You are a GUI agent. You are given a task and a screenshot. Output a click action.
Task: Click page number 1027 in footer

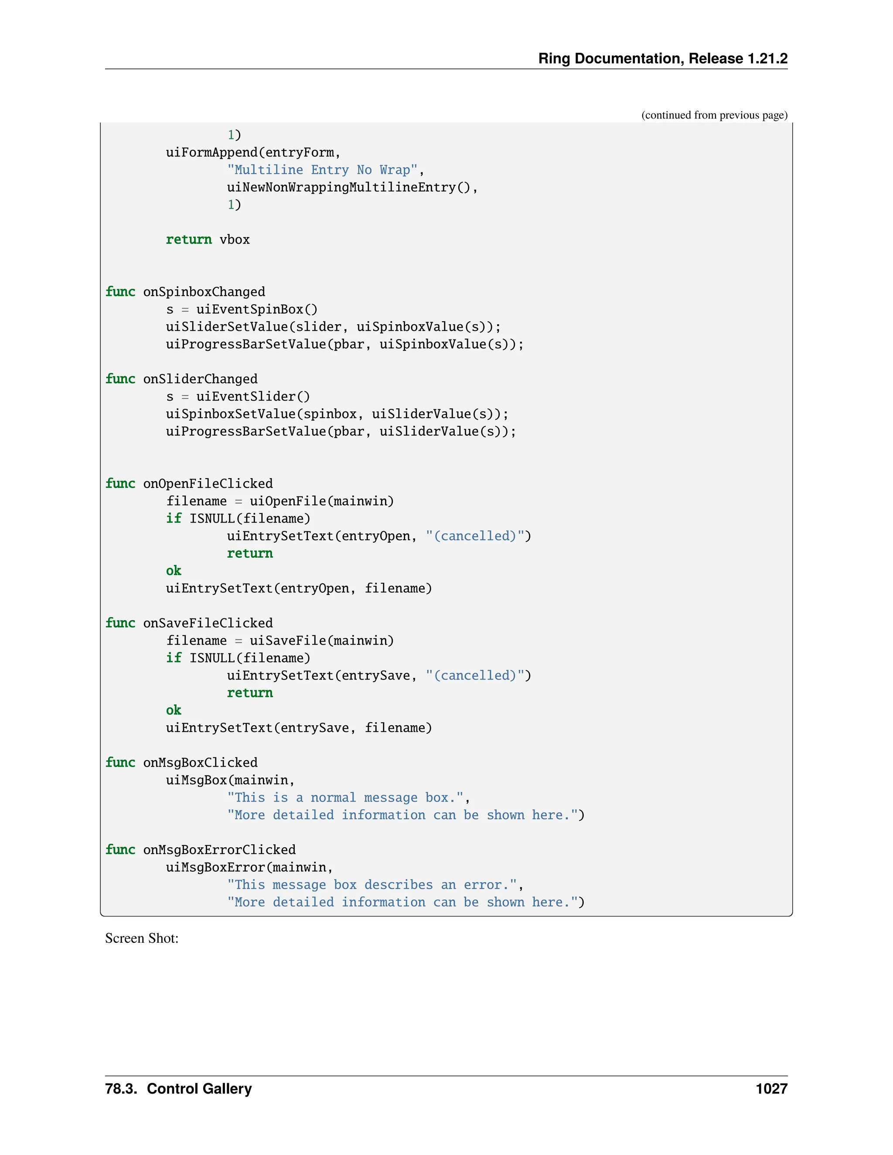click(771, 1089)
